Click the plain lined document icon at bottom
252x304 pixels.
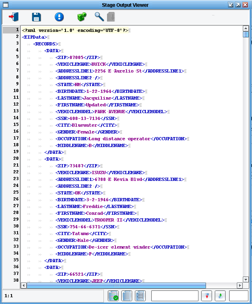tap(127, 296)
